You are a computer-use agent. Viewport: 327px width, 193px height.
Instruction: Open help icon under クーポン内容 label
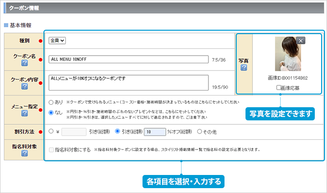pos(24,86)
